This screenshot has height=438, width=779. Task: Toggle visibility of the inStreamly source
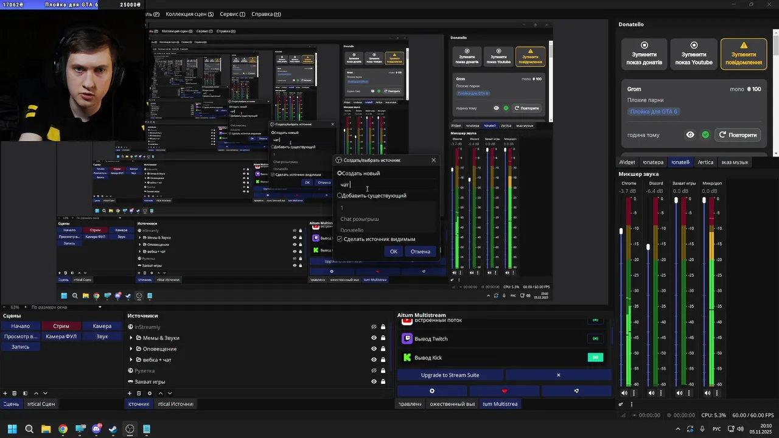pyautogui.click(x=374, y=327)
